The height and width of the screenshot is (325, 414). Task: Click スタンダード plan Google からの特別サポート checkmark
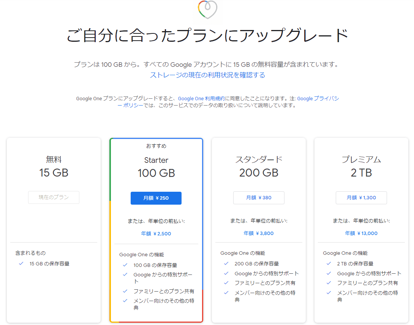pos(226,273)
